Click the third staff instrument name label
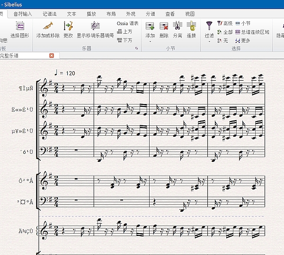Image resolution: width=284 pixels, height=255 pixels. click(22, 131)
